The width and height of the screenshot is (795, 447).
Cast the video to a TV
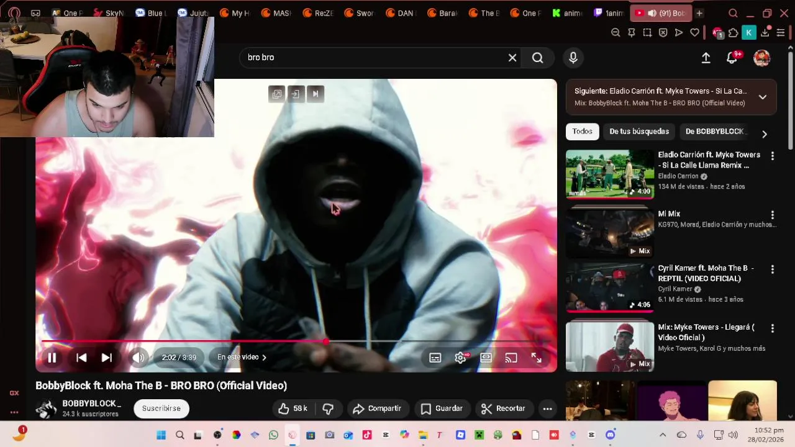(x=511, y=358)
